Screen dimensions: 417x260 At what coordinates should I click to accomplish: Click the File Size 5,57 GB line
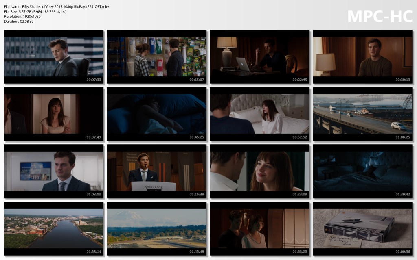35,12
